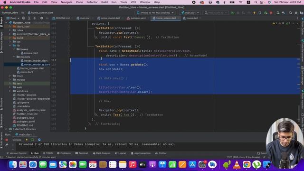Open the Dart Analysis tool window

pos(101,153)
